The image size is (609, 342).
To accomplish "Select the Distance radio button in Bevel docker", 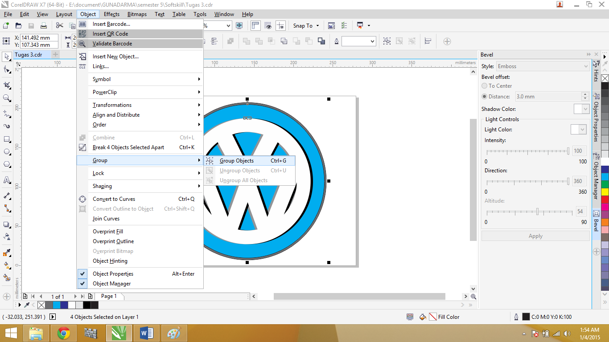I will [484, 96].
